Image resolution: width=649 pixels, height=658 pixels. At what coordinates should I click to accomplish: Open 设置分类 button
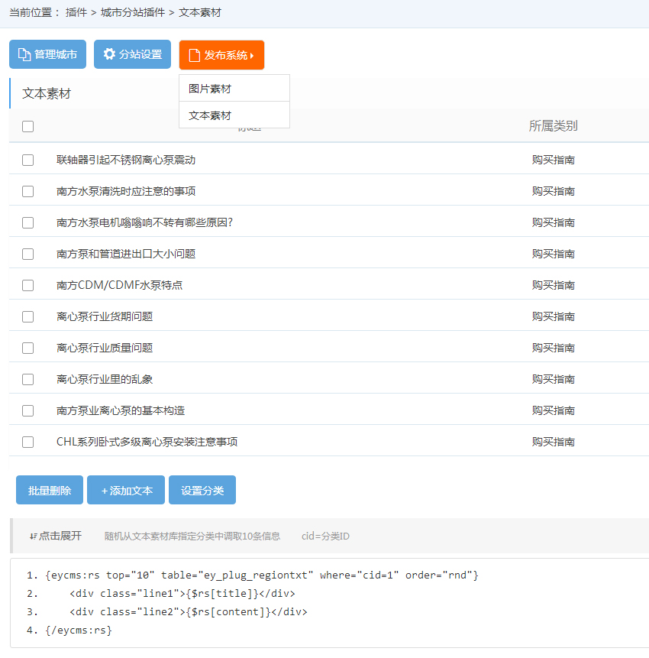click(x=202, y=491)
